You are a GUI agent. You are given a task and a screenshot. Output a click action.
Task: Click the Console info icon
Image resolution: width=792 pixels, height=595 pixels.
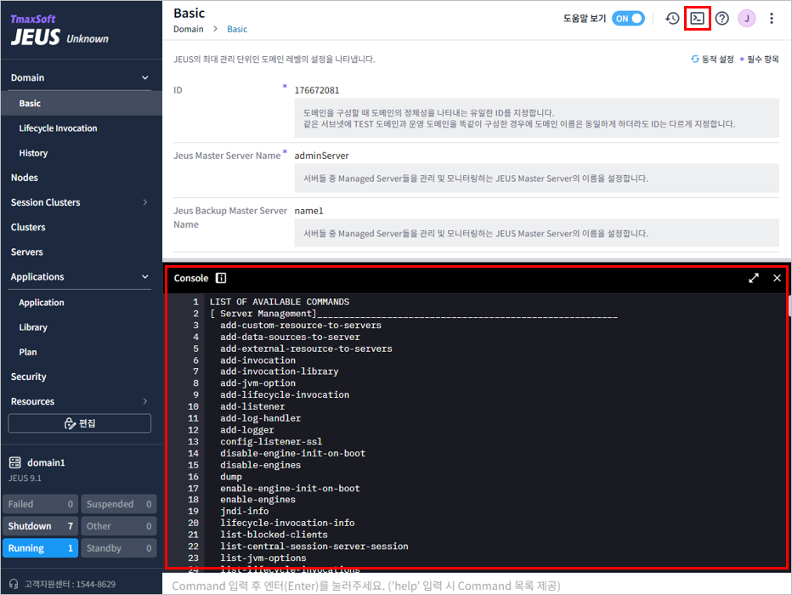tap(221, 278)
